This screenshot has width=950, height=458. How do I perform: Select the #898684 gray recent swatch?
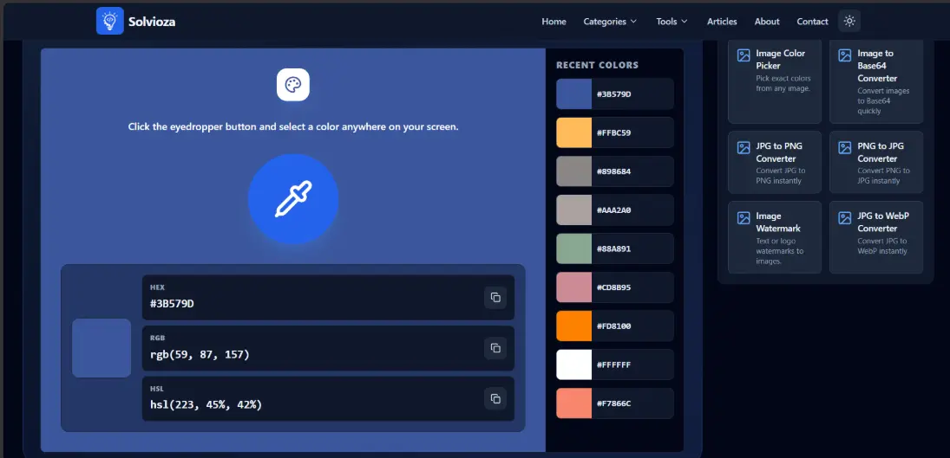(573, 171)
